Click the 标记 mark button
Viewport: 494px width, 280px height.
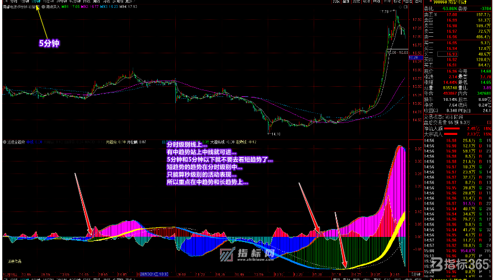pyautogui.click(x=397, y=2)
